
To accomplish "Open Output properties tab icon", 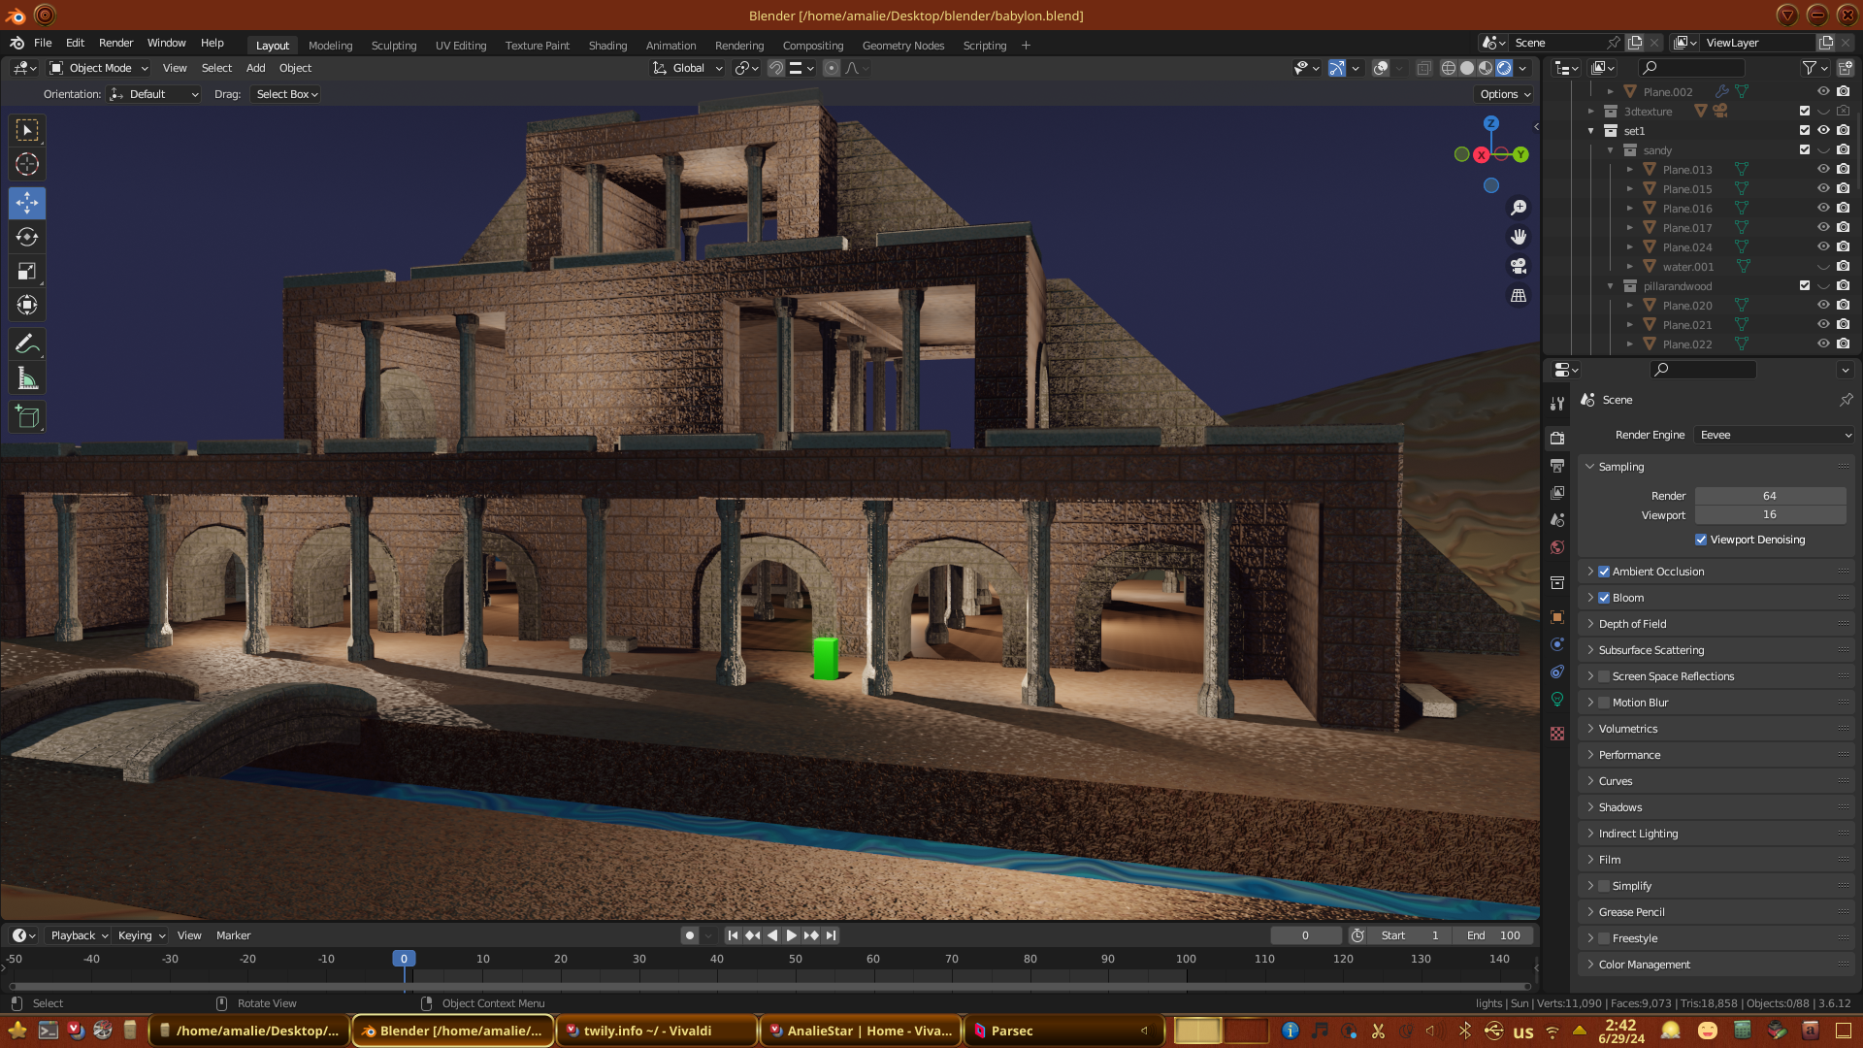I will 1557,466.
